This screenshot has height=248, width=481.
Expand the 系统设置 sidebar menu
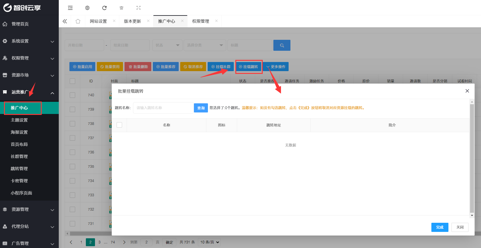tap(29, 41)
